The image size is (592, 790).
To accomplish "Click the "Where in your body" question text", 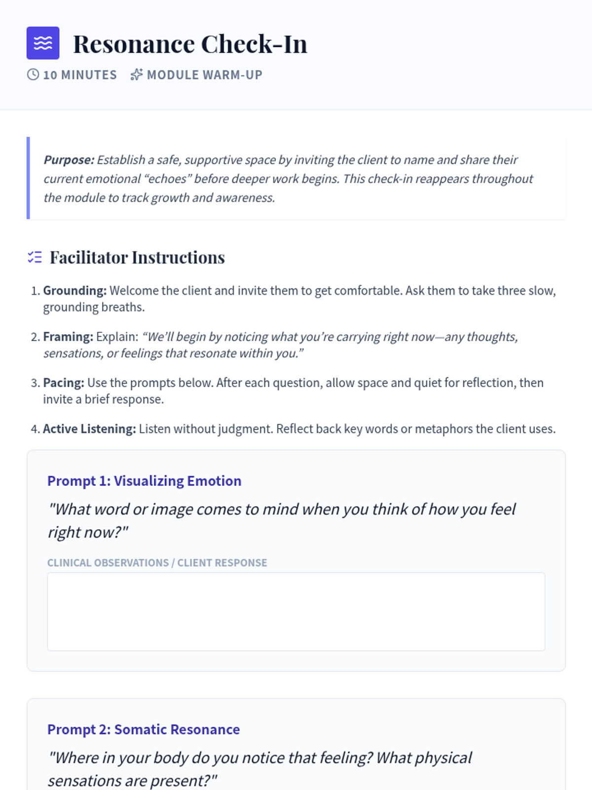I will point(260,769).
